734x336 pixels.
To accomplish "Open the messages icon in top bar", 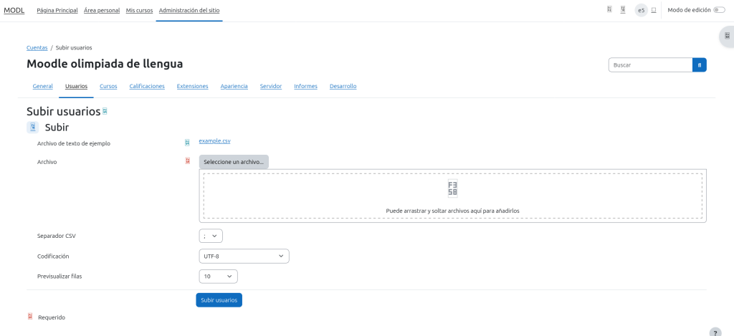I will [x=623, y=10].
